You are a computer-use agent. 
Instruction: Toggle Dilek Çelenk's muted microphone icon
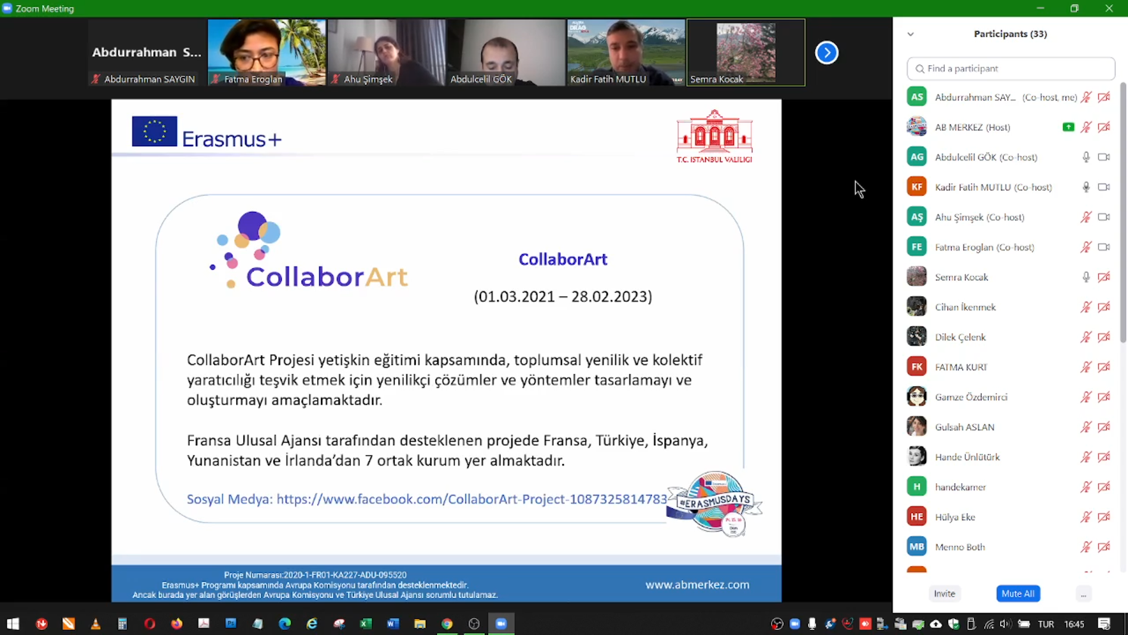[1086, 337]
